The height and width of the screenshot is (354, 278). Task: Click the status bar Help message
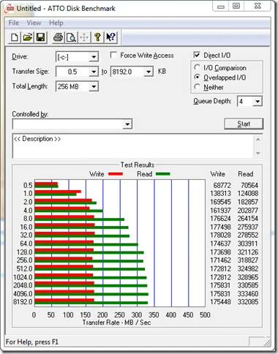[x=32, y=342]
